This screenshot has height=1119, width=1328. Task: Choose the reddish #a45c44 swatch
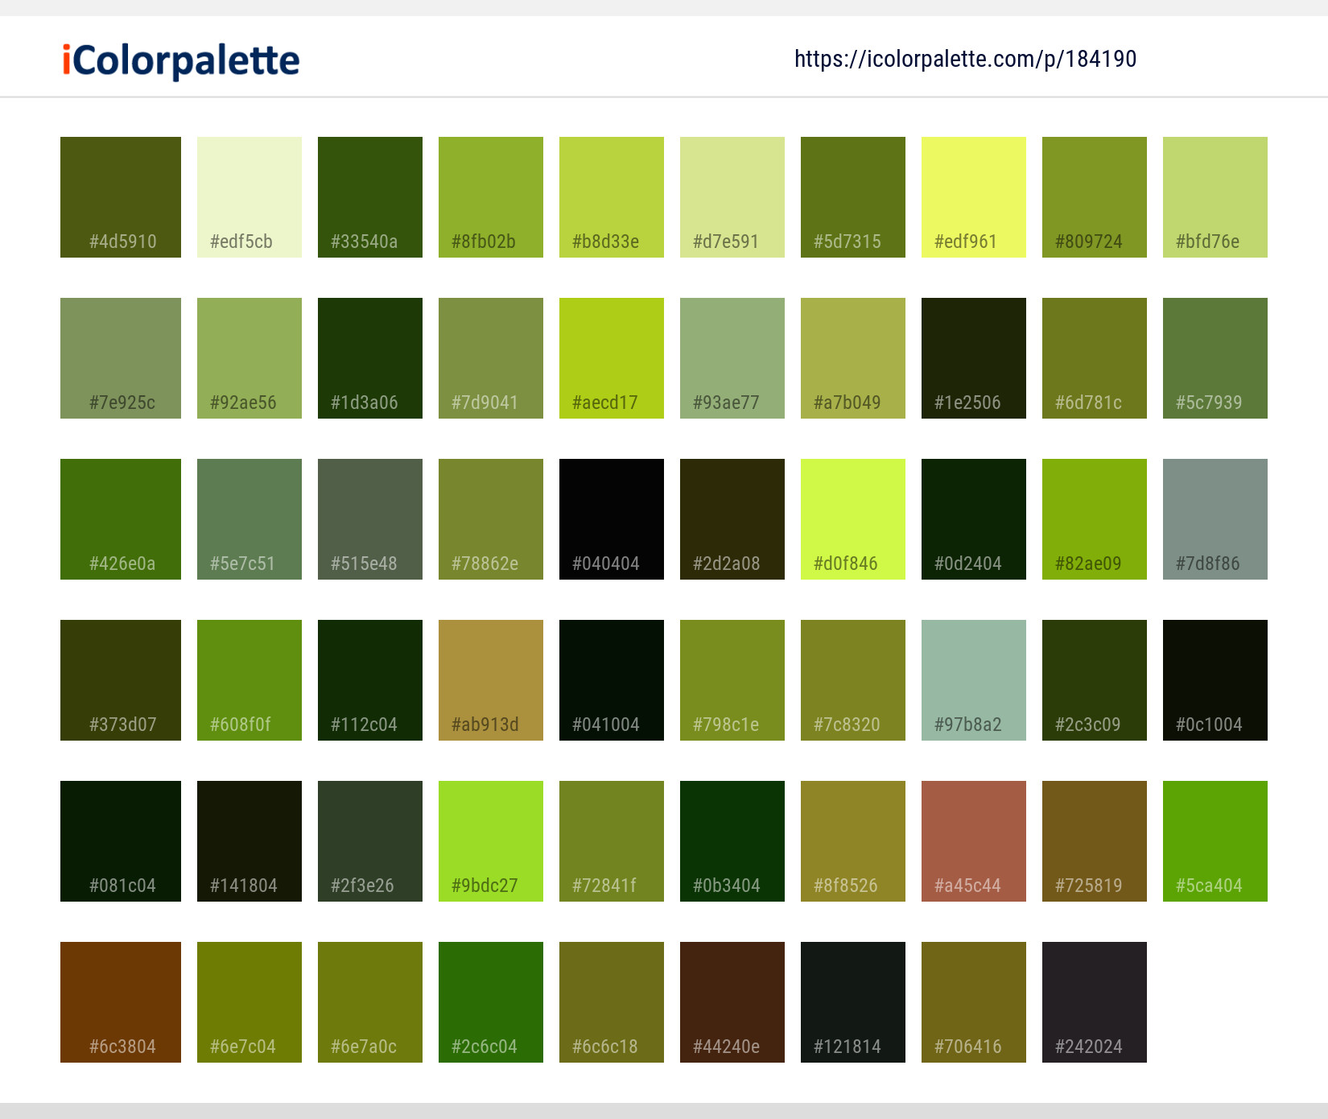tap(974, 841)
